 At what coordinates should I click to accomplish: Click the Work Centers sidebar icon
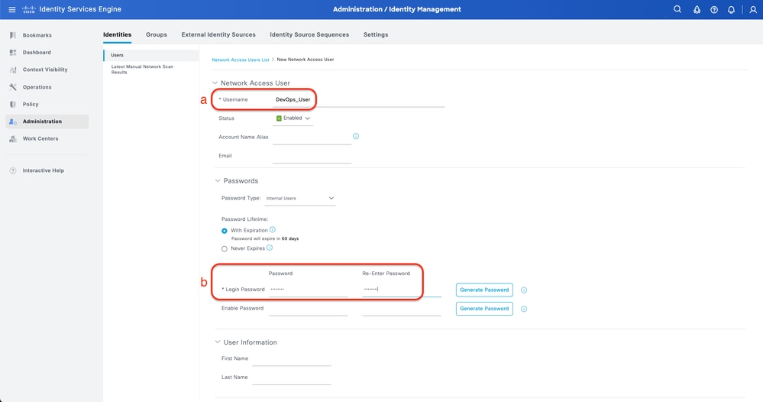coord(13,138)
